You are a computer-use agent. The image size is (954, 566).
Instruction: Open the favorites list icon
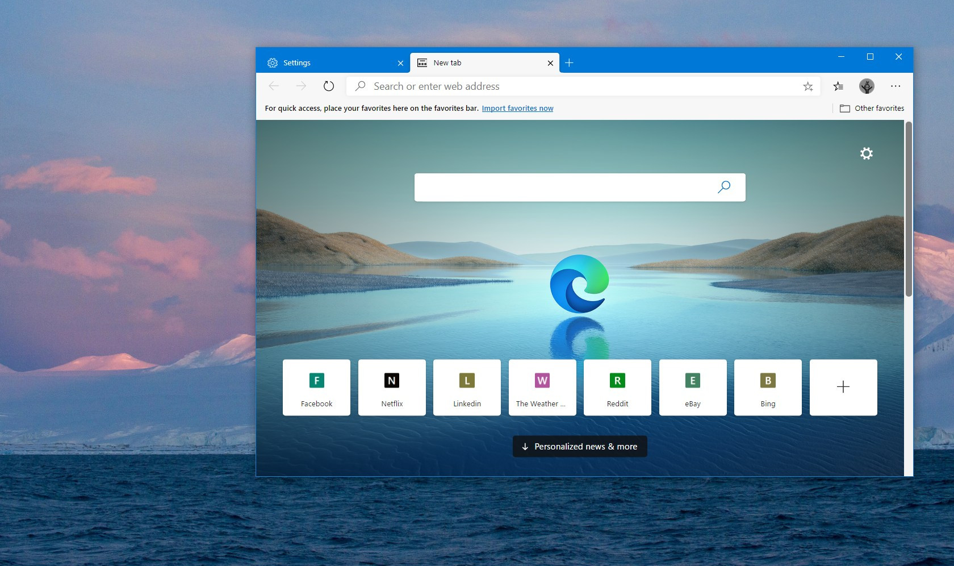pos(838,86)
